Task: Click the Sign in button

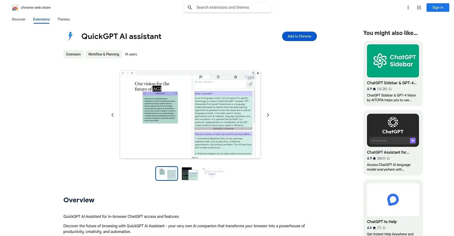Action: coord(437,7)
